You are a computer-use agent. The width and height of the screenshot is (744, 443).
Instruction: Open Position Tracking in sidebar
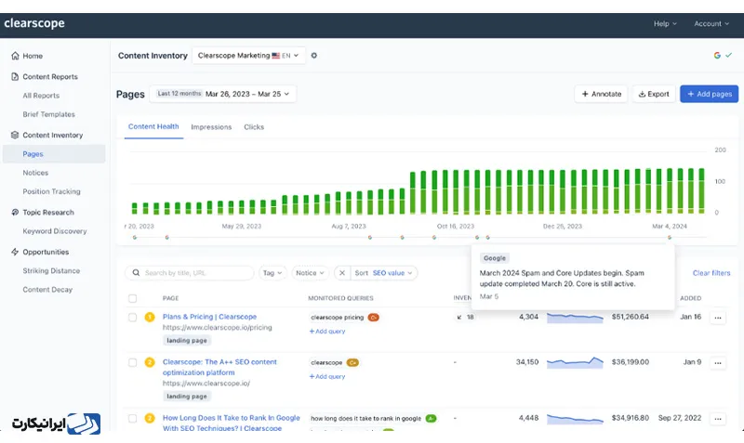[52, 192]
